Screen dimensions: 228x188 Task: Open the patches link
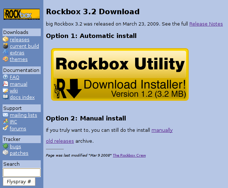click(19, 153)
